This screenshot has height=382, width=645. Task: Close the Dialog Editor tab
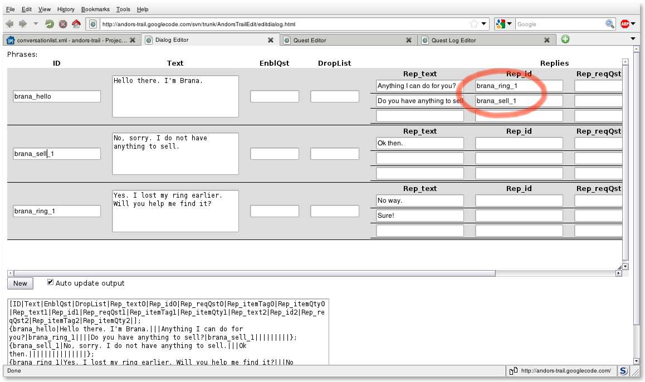[271, 40]
